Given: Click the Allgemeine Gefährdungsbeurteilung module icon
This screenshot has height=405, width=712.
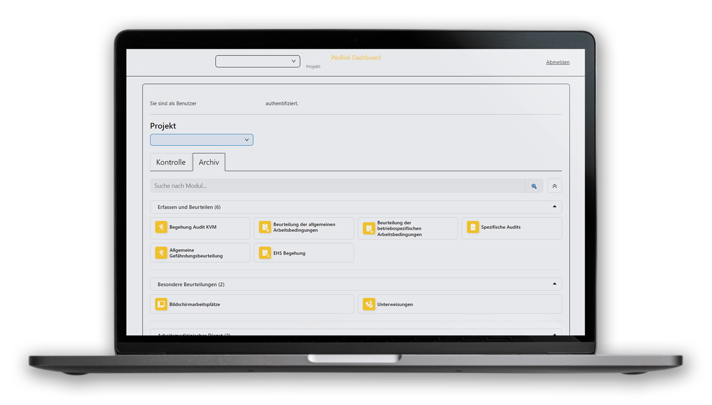Looking at the screenshot, I should tap(161, 253).
